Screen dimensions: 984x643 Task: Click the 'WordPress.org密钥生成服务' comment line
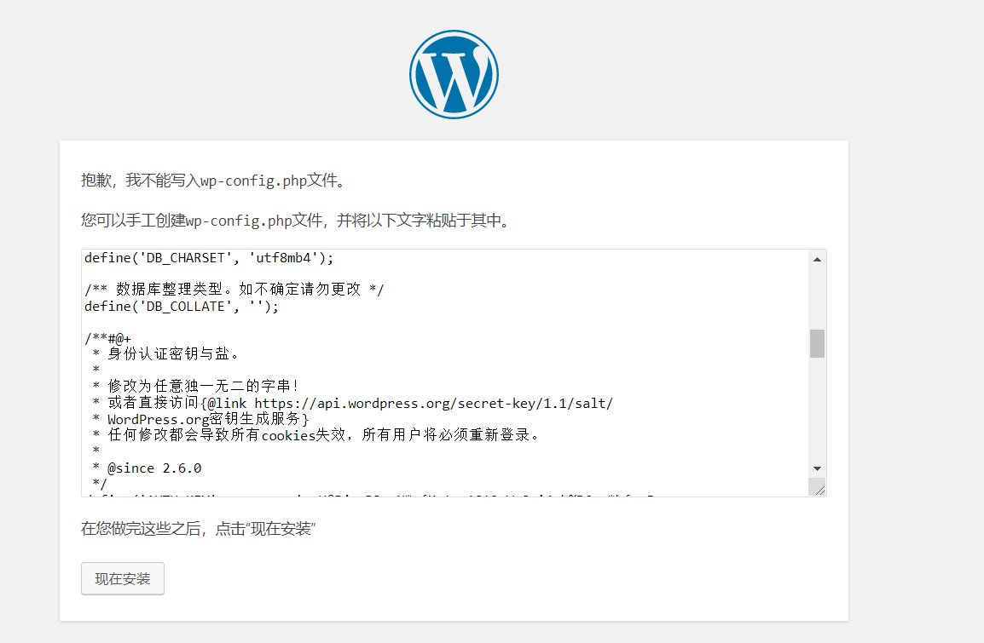(x=201, y=419)
